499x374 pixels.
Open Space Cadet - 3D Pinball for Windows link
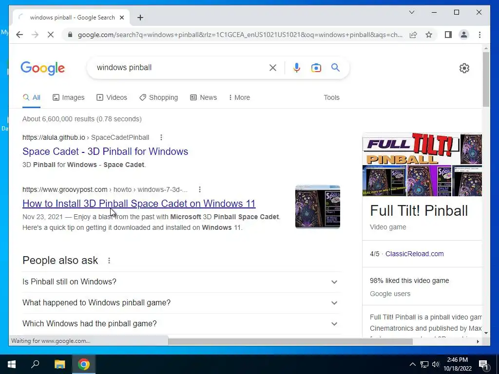[105, 151]
